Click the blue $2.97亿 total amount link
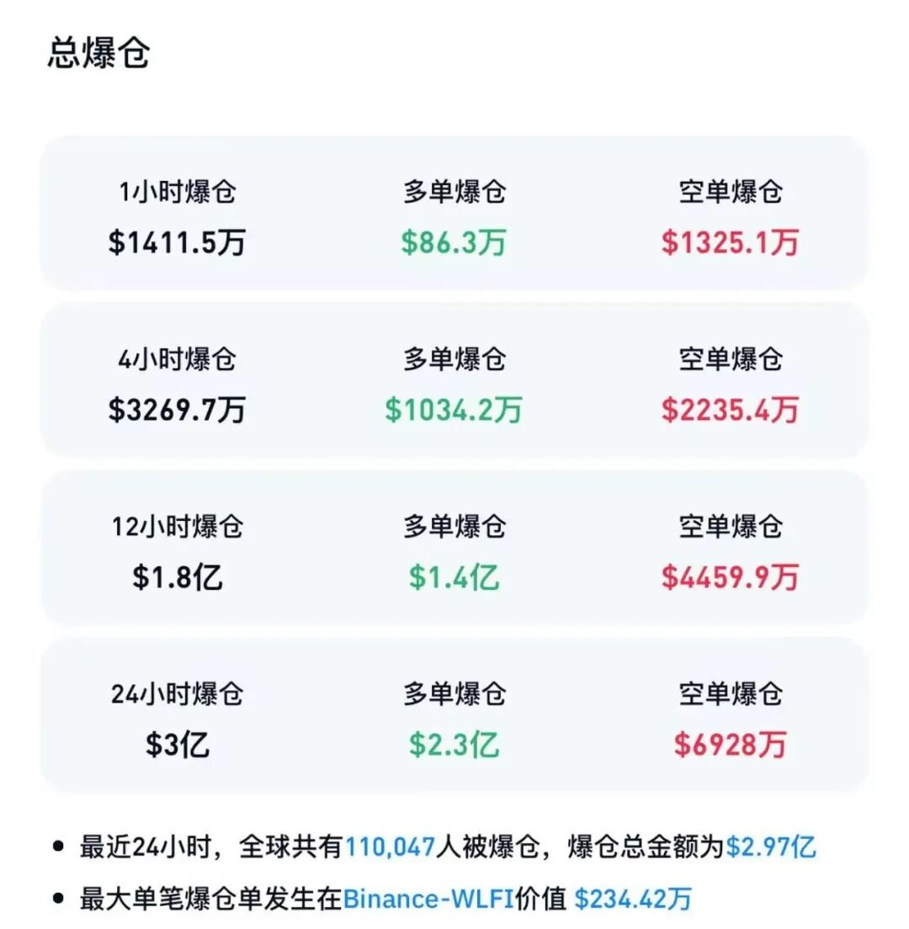 click(x=771, y=847)
